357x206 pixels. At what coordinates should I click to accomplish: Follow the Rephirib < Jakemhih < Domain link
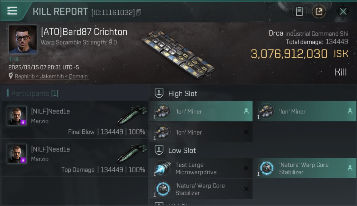(x=51, y=76)
